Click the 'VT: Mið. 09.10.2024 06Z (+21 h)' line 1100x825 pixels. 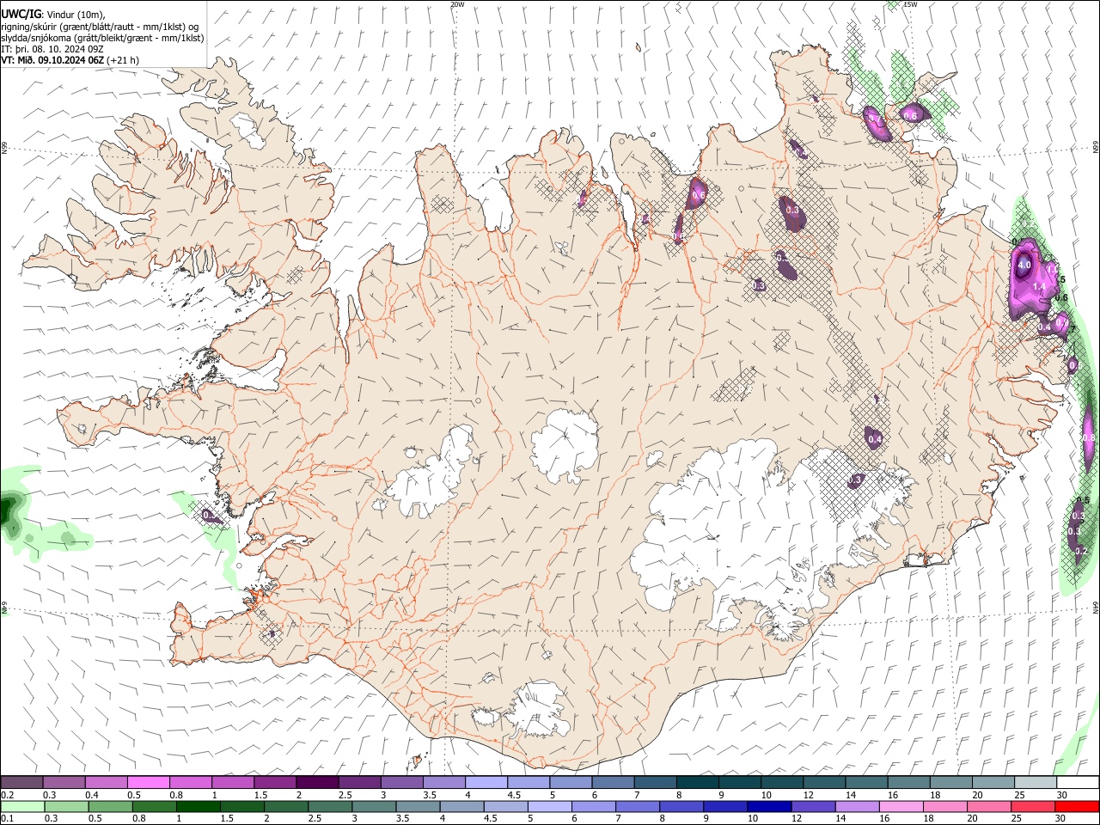(x=70, y=60)
